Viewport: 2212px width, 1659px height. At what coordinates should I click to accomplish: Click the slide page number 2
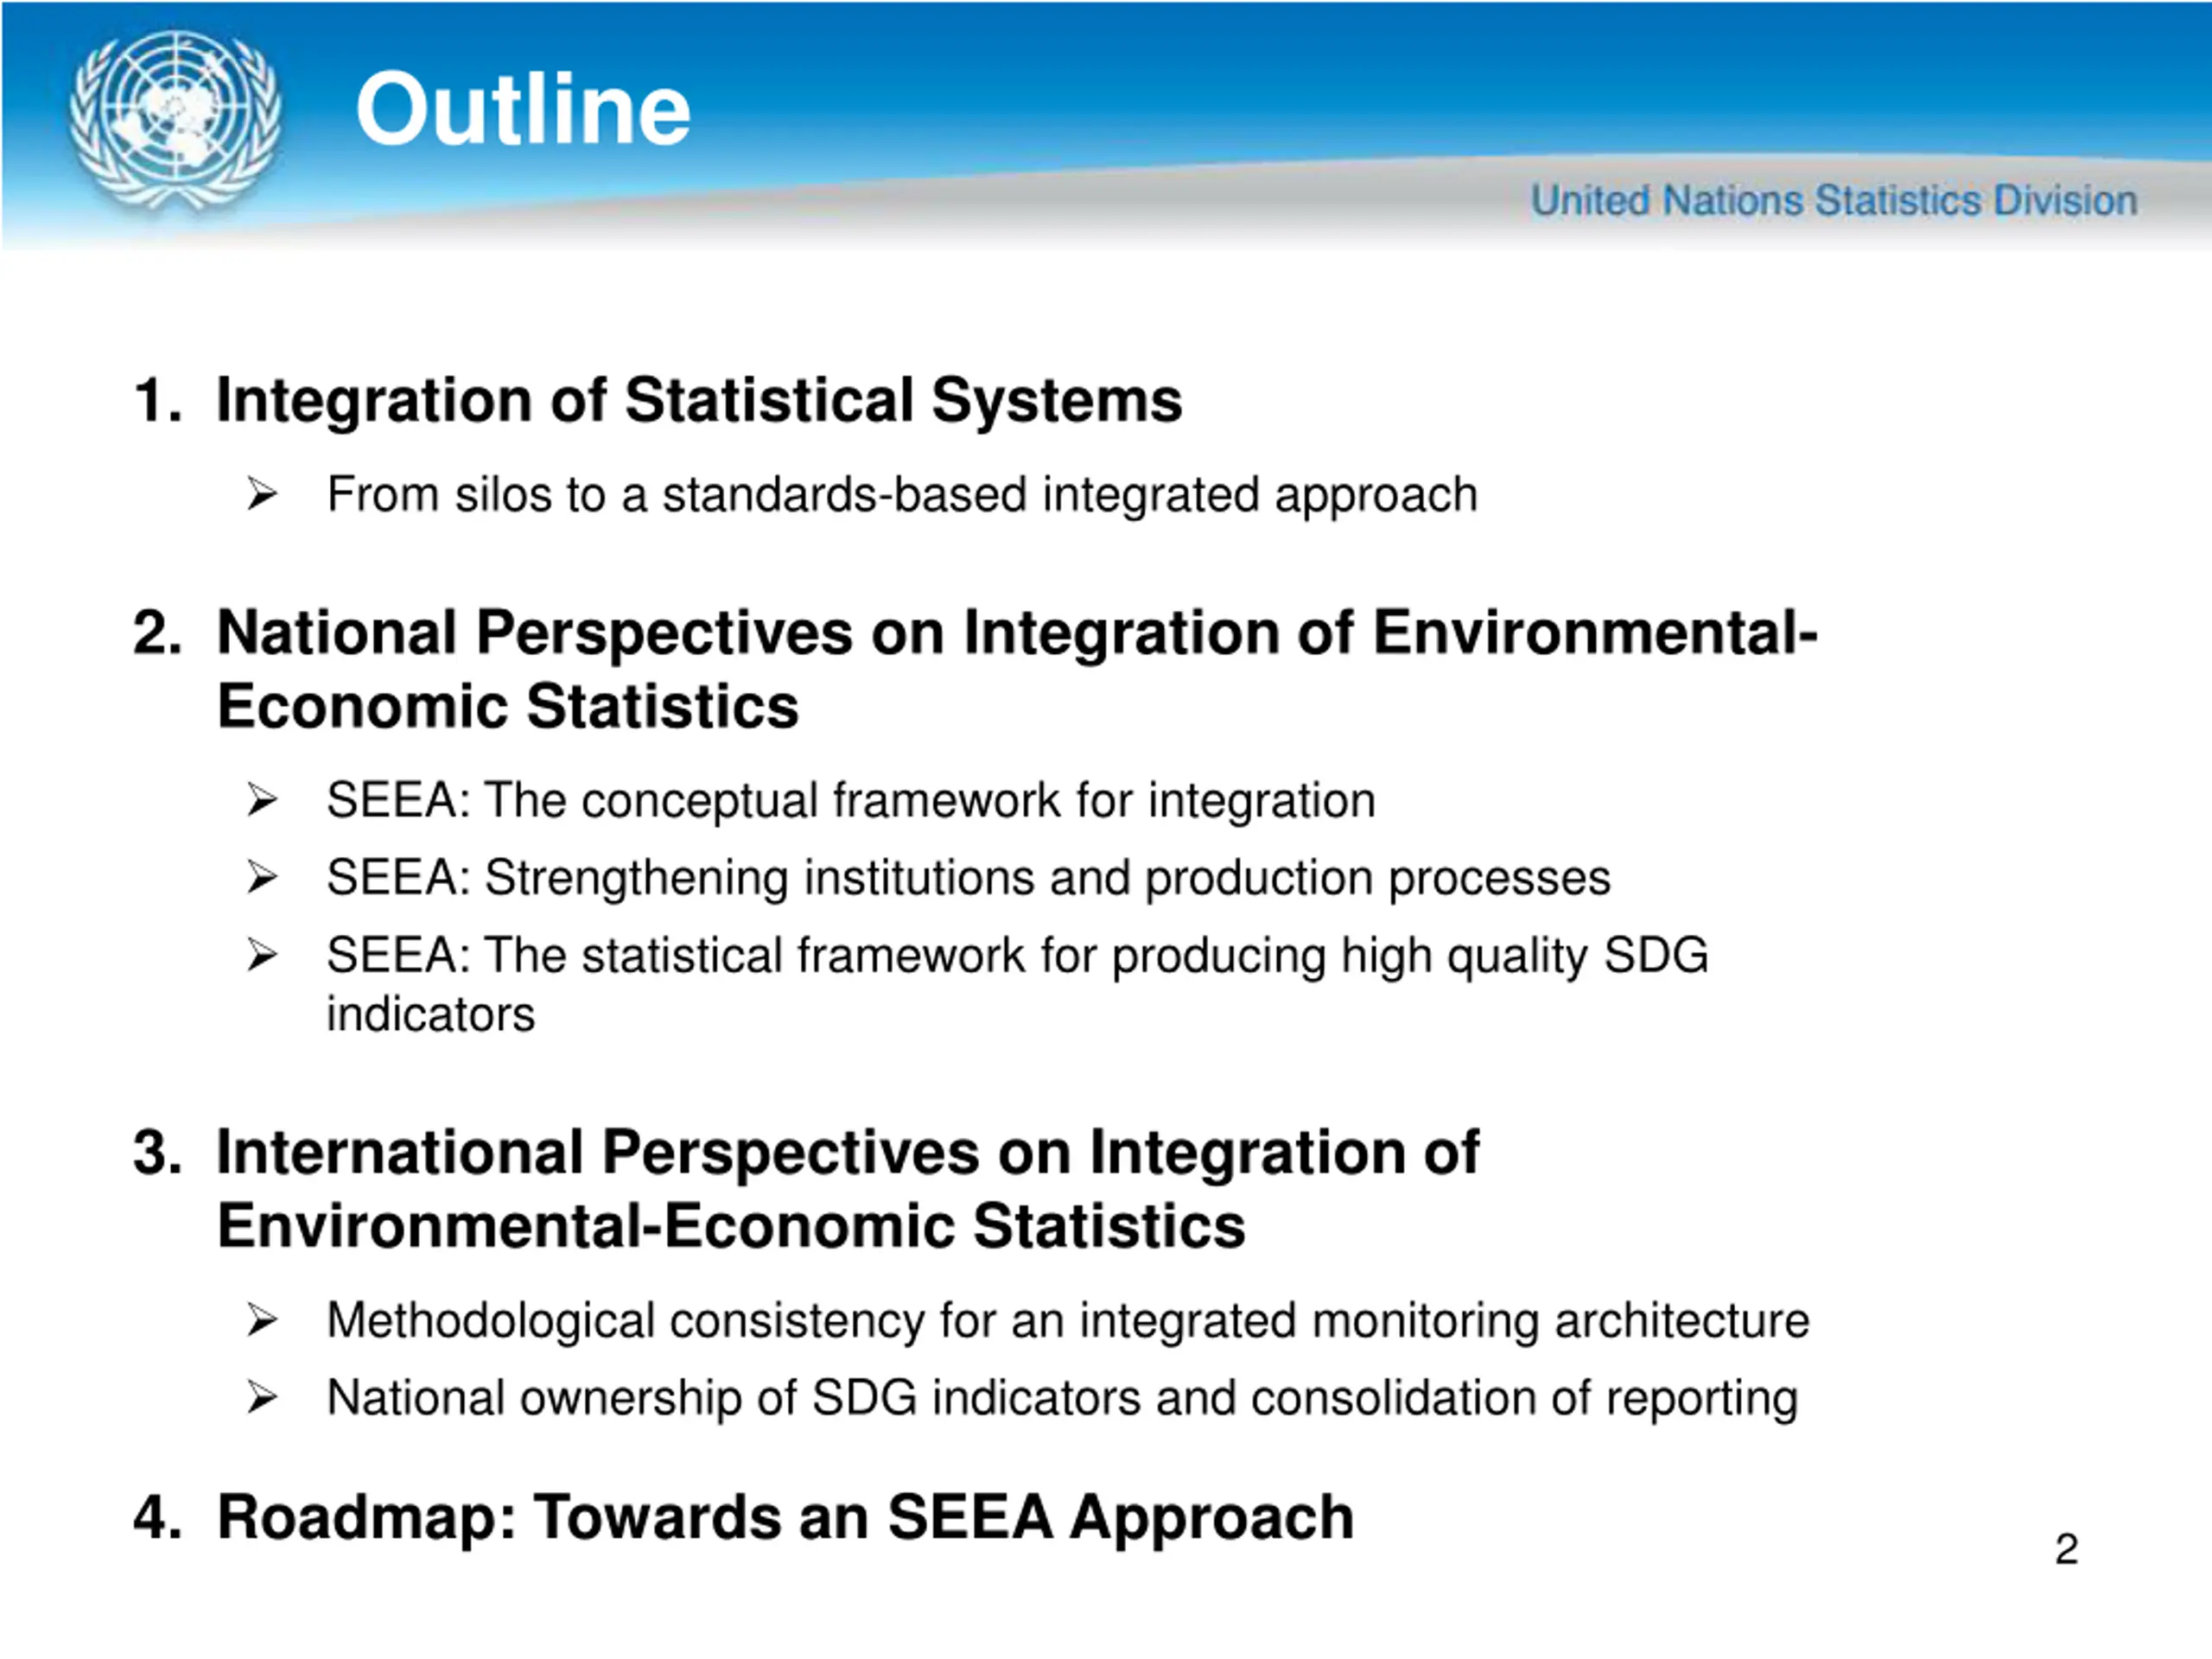click(2066, 1549)
